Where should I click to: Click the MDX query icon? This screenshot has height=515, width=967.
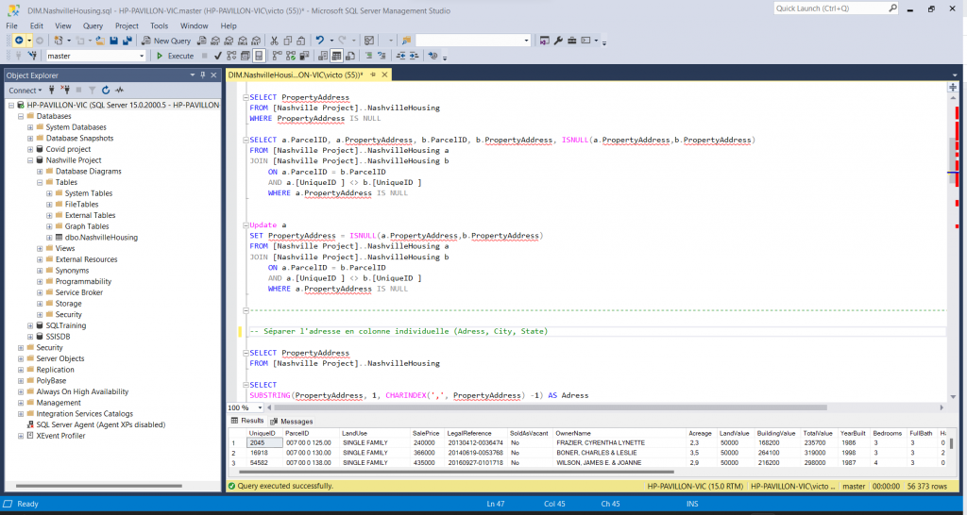point(214,41)
